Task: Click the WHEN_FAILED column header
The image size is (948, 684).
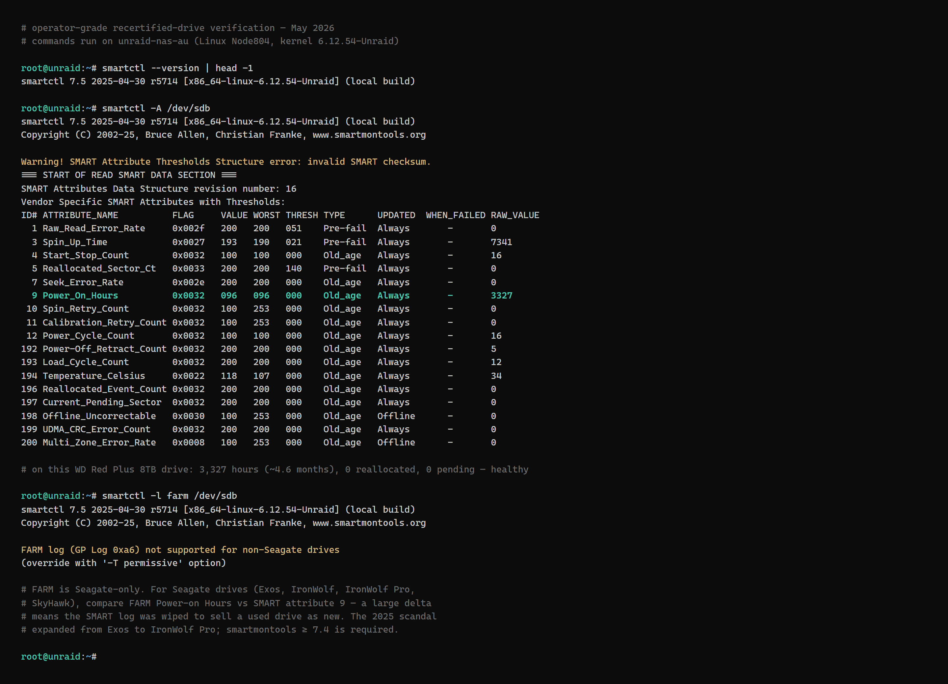Action: pyautogui.click(x=456, y=215)
